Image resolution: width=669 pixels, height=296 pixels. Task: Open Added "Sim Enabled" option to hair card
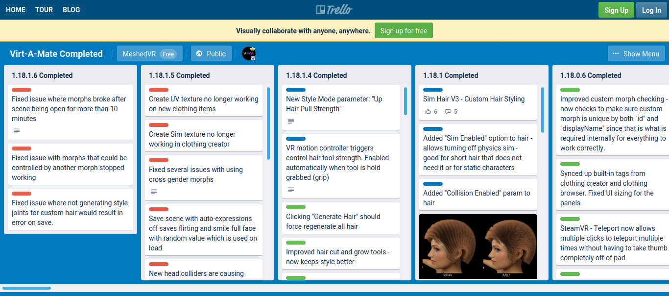(478, 149)
